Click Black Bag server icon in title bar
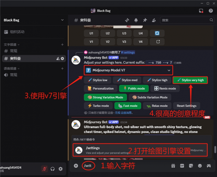The image size is (217, 177). [93, 11]
